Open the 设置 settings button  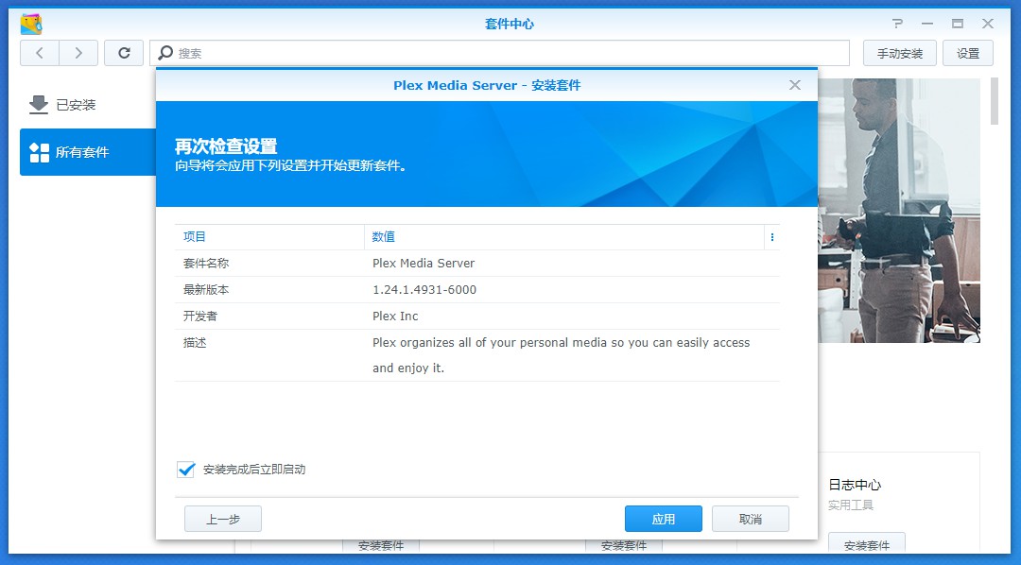coord(968,53)
